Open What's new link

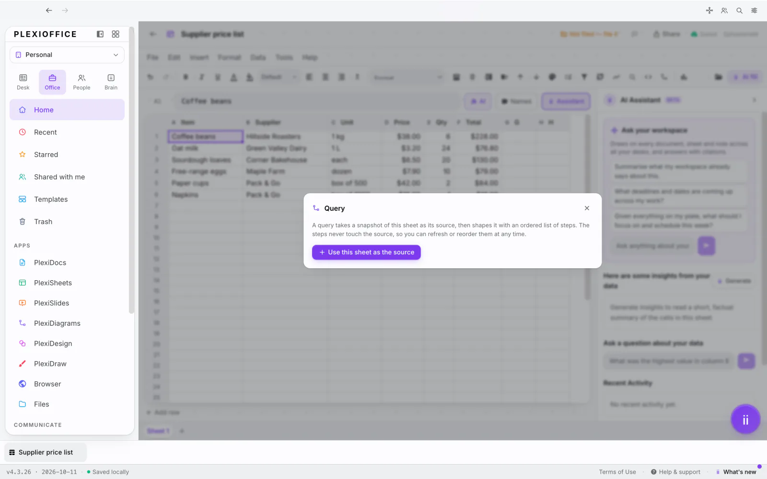pos(736,472)
